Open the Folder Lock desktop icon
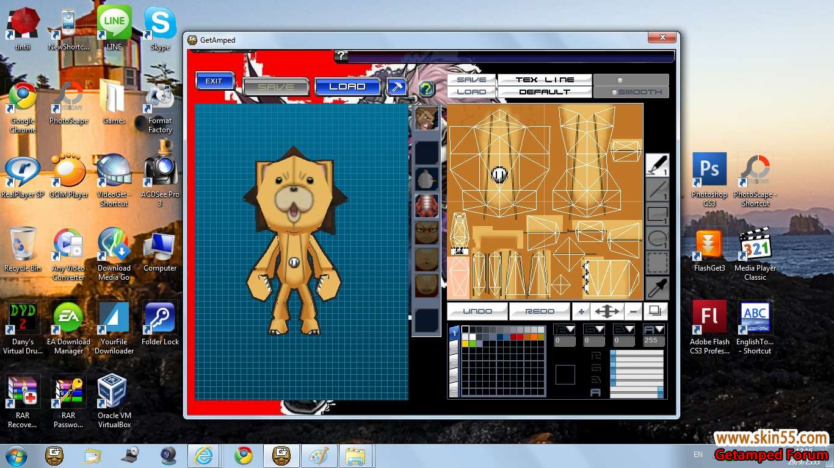834x468 pixels. [160, 324]
